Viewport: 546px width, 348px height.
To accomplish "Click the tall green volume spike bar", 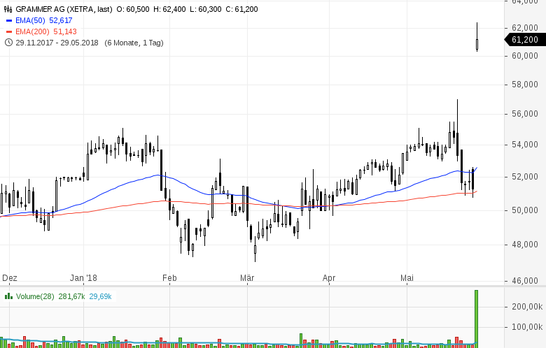I will [x=477, y=319].
